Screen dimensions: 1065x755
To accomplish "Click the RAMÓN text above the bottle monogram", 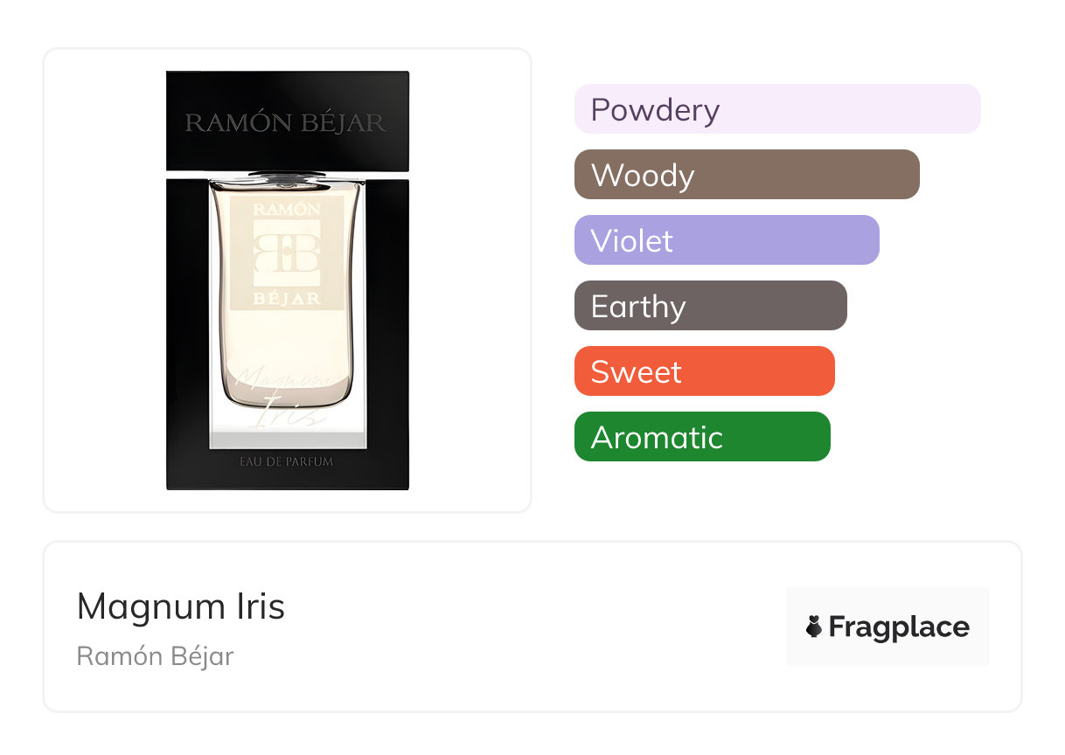I will pos(287,209).
